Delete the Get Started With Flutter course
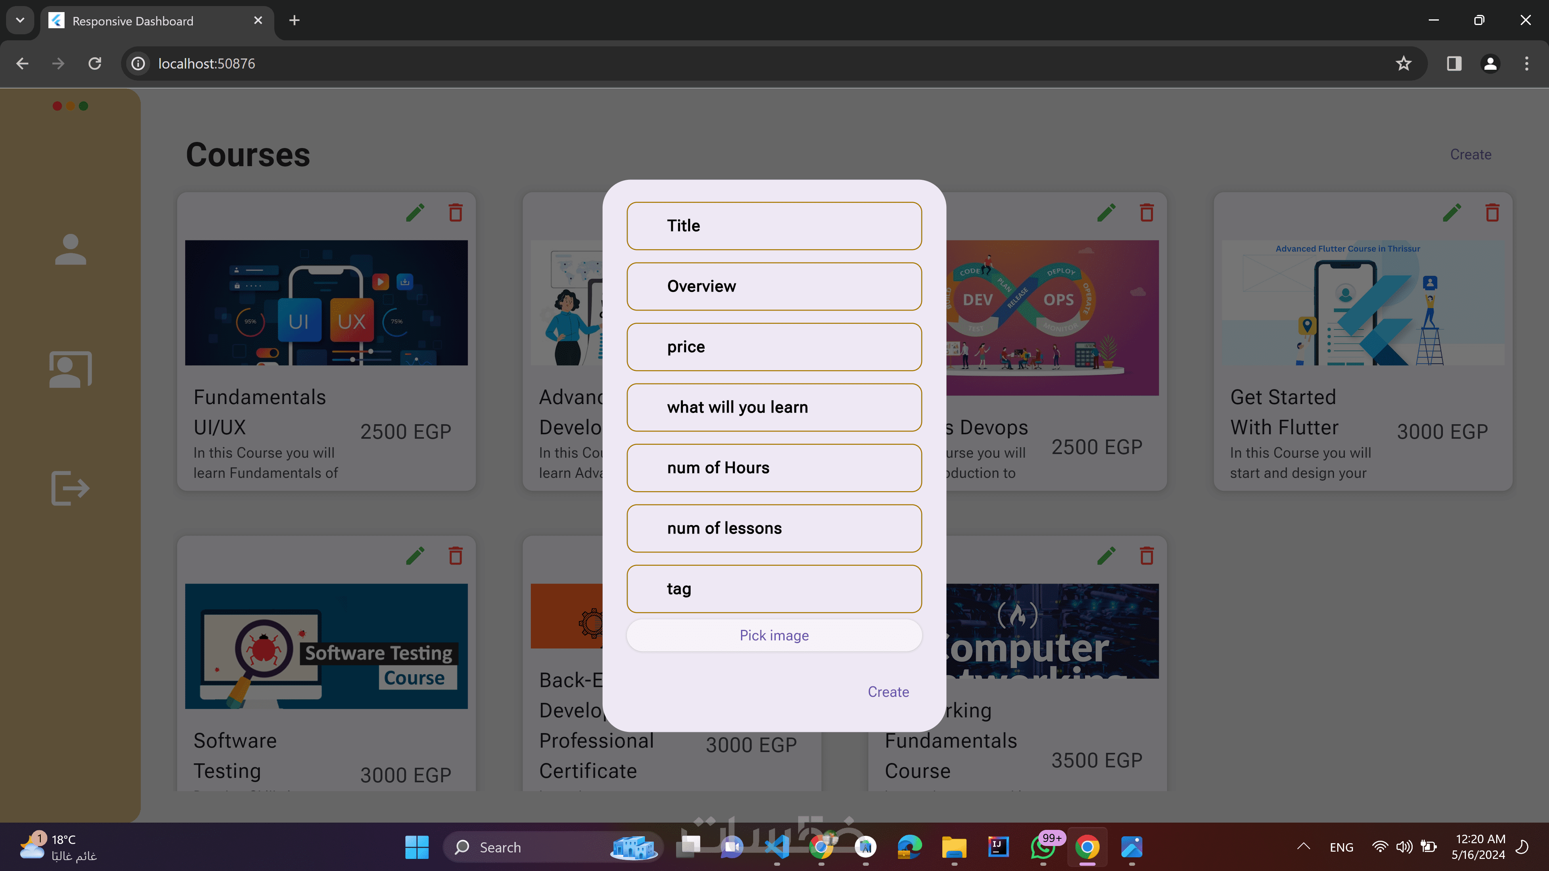The height and width of the screenshot is (871, 1549). (x=1492, y=213)
